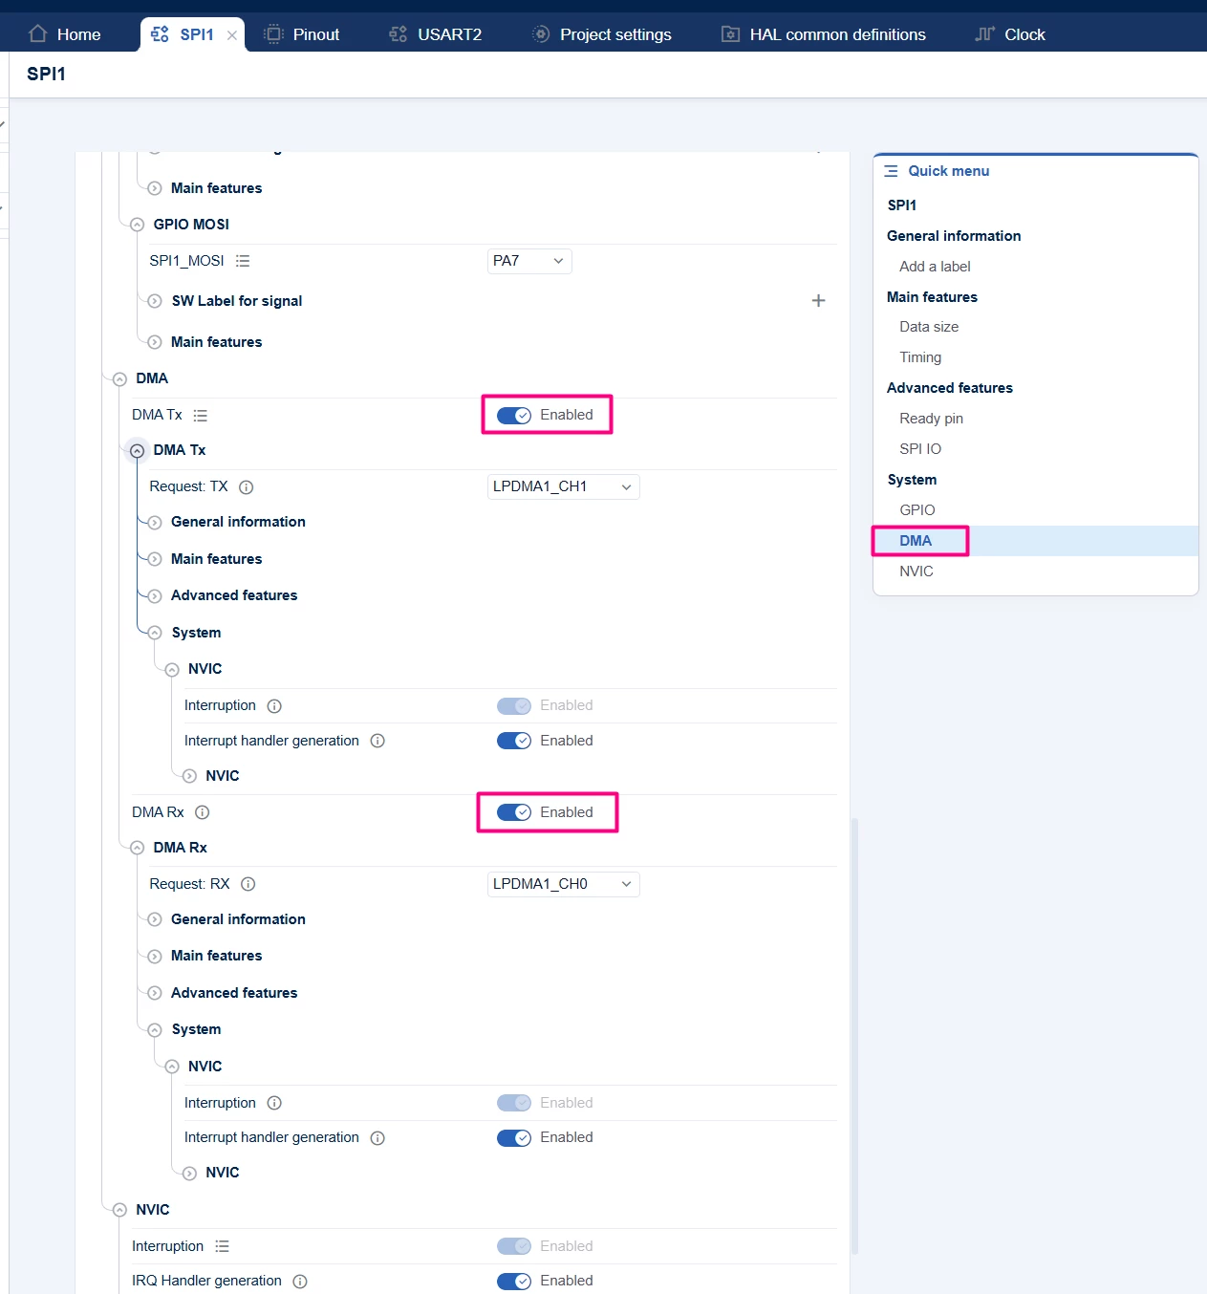Open the LPDMA1_CH1 request dropdown
The image size is (1207, 1294).
[x=563, y=486]
